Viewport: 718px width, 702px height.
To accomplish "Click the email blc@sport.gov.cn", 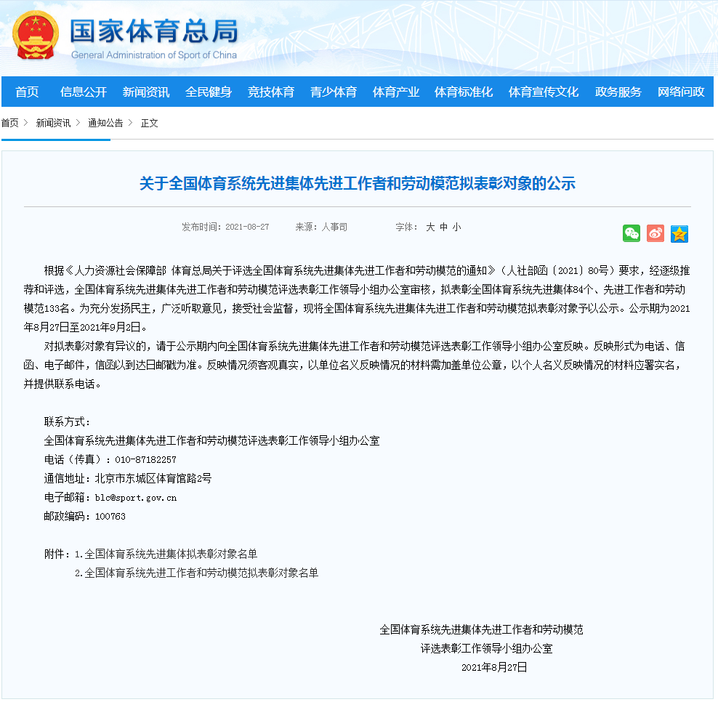I will [136, 498].
